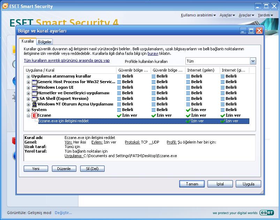280x220 pixels.
Task: Click the Profil label in rule details
Action: (172, 142)
